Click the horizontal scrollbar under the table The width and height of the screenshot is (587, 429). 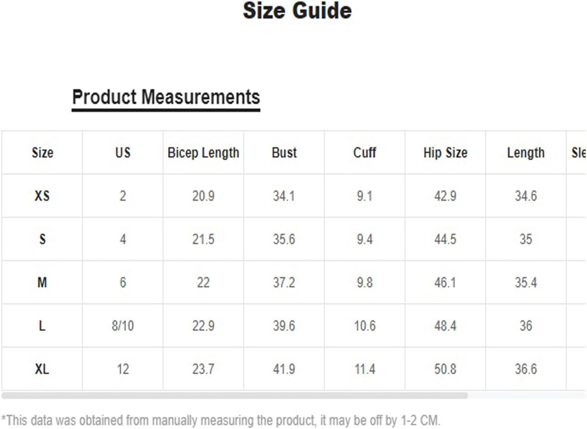(235, 395)
